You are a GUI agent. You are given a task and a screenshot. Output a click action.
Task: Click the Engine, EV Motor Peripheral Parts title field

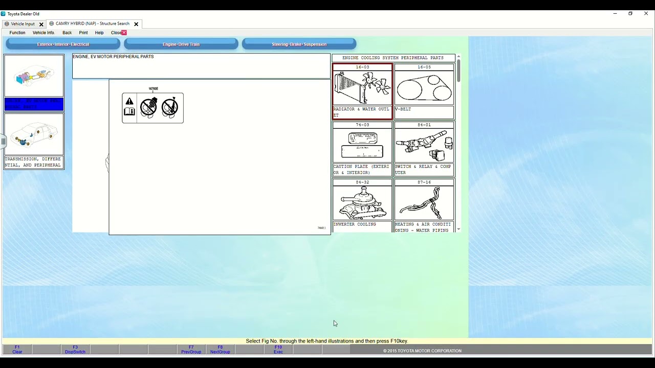201,66
